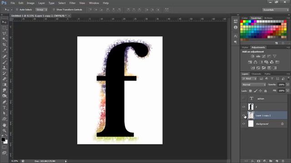Open the Fill slider arrow
The height and width of the screenshot is (163, 291).
[x=288, y=91]
